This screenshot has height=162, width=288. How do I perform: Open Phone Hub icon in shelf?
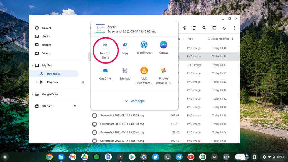[254, 157]
